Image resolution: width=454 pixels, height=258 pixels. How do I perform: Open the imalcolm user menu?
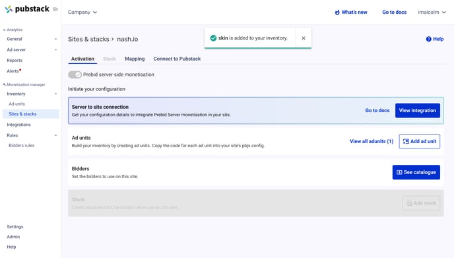(432, 12)
